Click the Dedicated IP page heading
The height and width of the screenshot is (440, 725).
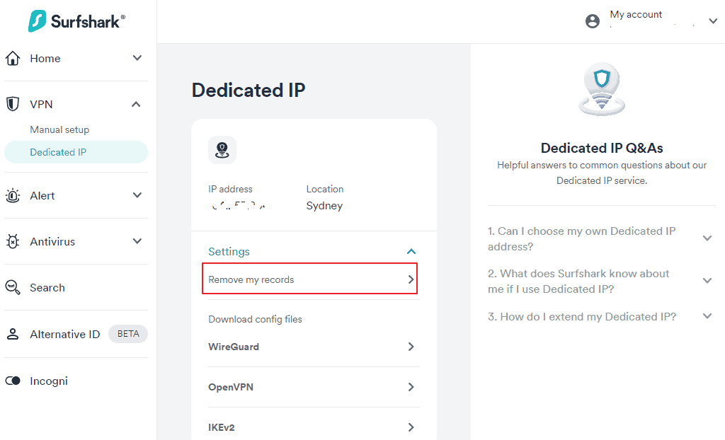point(249,90)
